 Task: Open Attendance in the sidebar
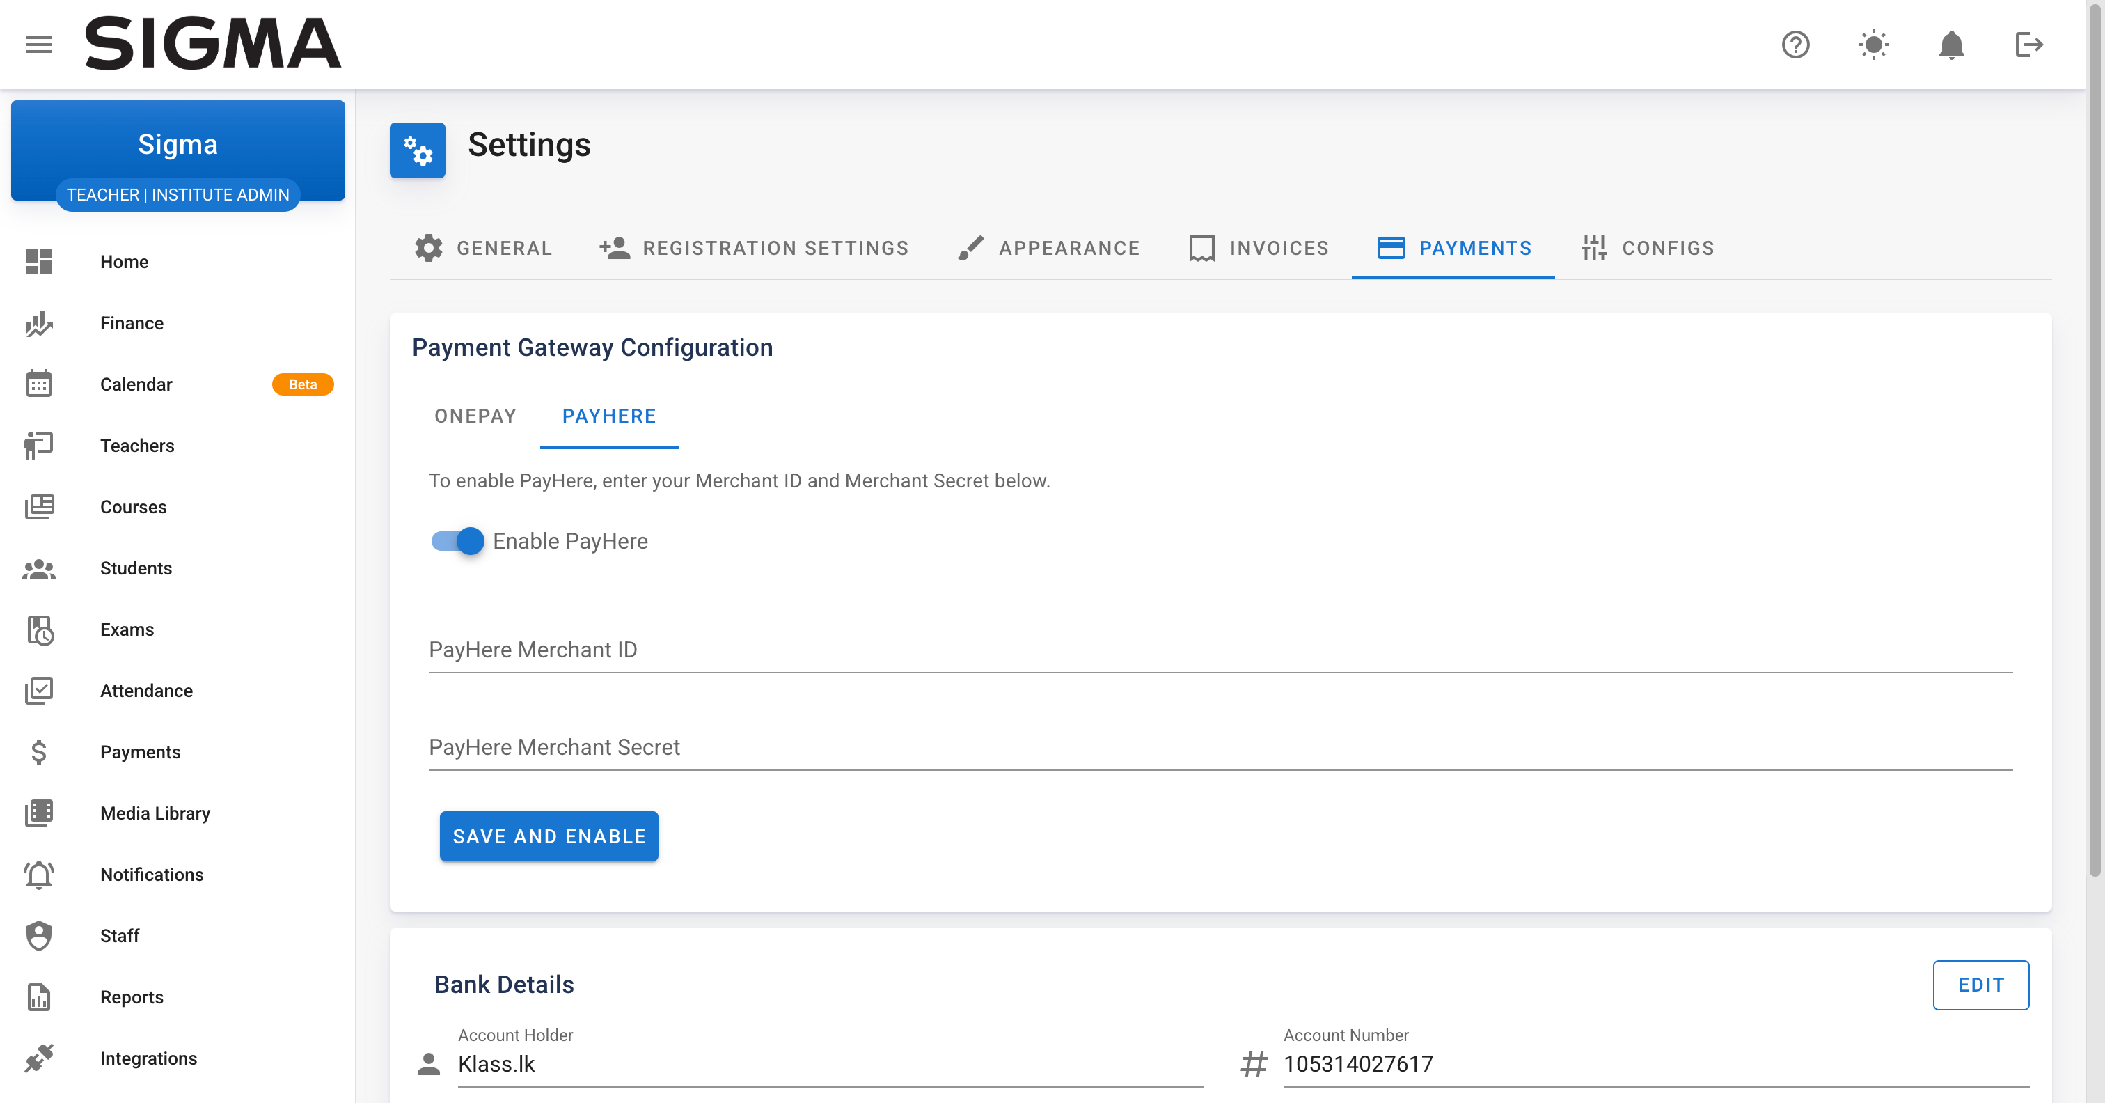tap(146, 691)
